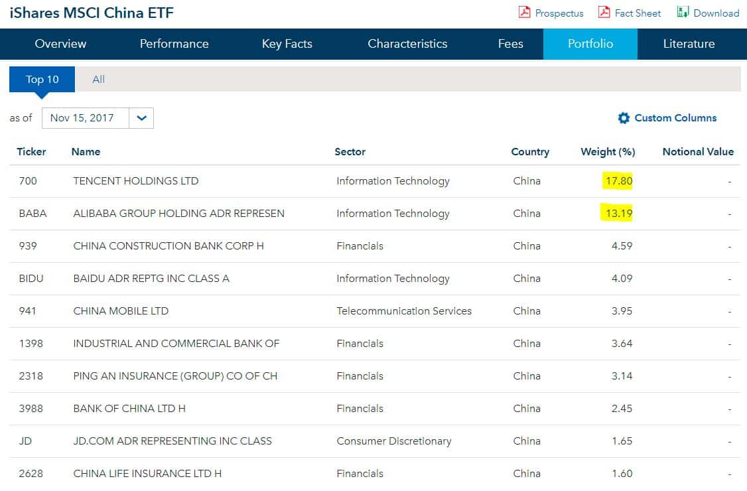Click the Custom Columns gear icon
This screenshot has width=747, height=491.
pos(624,117)
